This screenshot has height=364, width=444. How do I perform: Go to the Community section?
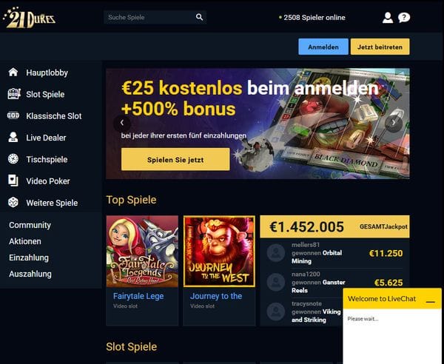click(30, 225)
